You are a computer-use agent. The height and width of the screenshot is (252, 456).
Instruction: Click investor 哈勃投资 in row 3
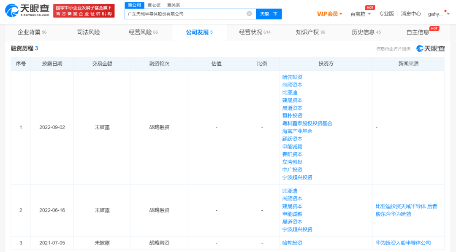click(292, 243)
